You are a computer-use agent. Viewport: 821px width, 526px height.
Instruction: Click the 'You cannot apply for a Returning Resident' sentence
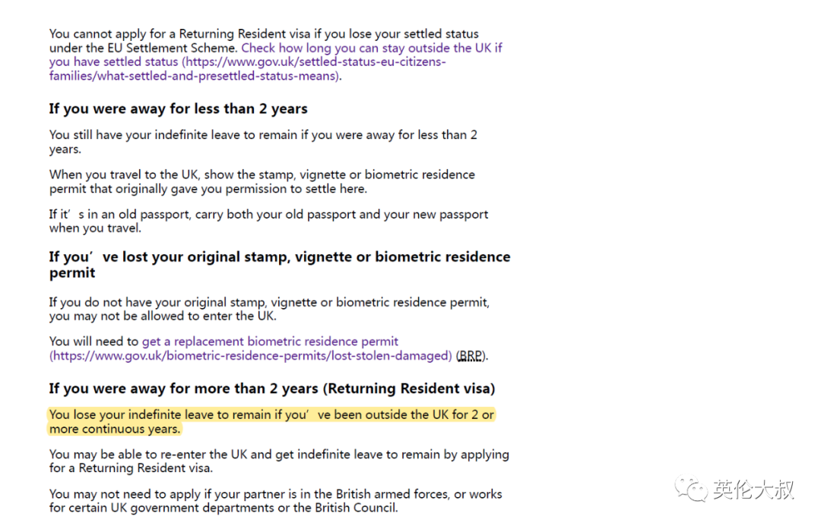click(264, 41)
